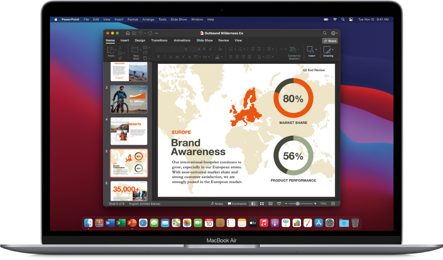Image resolution: width=443 pixels, height=260 pixels.
Task: Open the Comments pane
Action: (237, 203)
